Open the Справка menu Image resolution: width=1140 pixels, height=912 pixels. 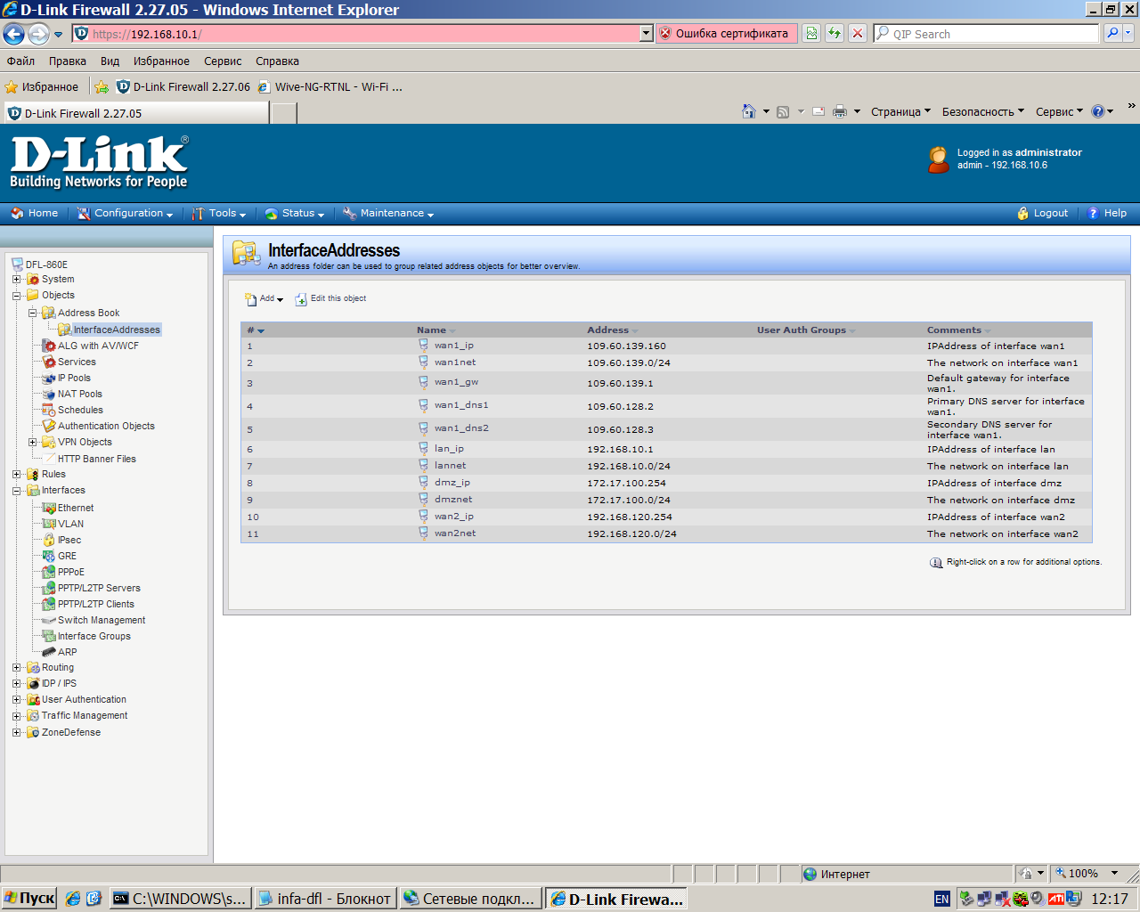click(277, 61)
